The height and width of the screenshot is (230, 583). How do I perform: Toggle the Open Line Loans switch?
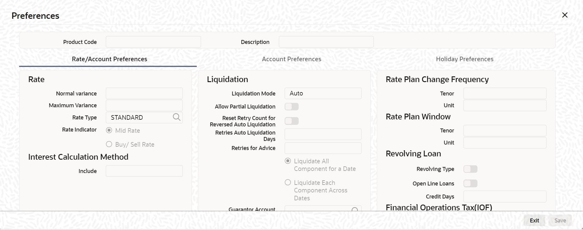470,184
